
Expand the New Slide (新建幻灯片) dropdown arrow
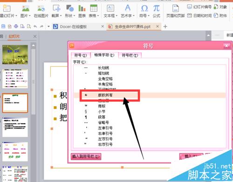(16, 16)
